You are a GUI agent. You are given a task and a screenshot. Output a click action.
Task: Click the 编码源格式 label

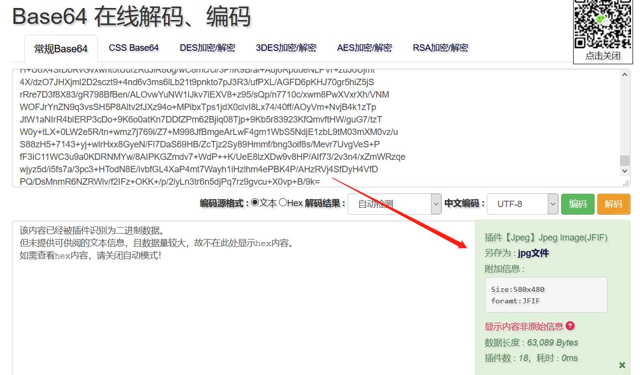pyautogui.click(x=224, y=203)
